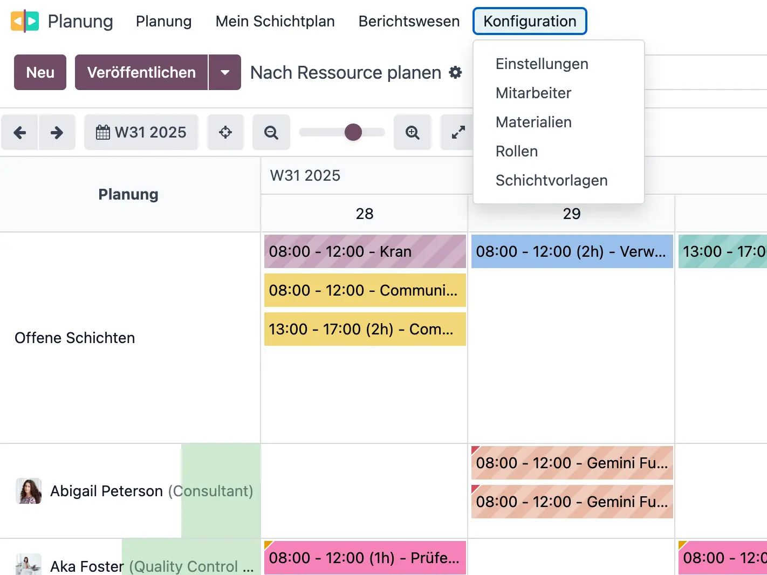The height and width of the screenshot is (575, 767).
Task: Click the next week arrow icon
Action: point(57,132)
